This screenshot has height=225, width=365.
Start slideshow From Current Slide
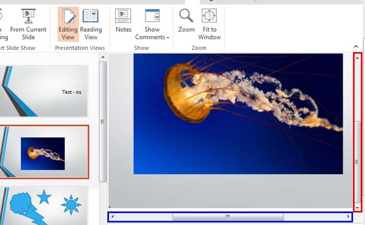28,24
